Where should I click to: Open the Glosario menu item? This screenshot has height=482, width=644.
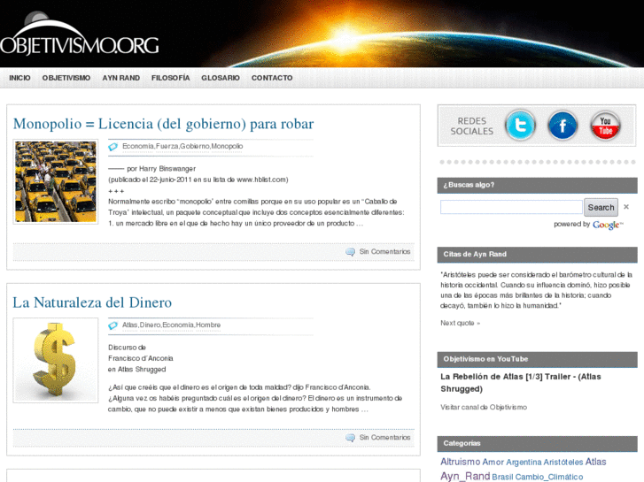tap(220, 78)
